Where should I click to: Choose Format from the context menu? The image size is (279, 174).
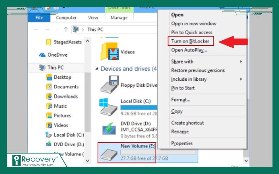pos(181,100)
